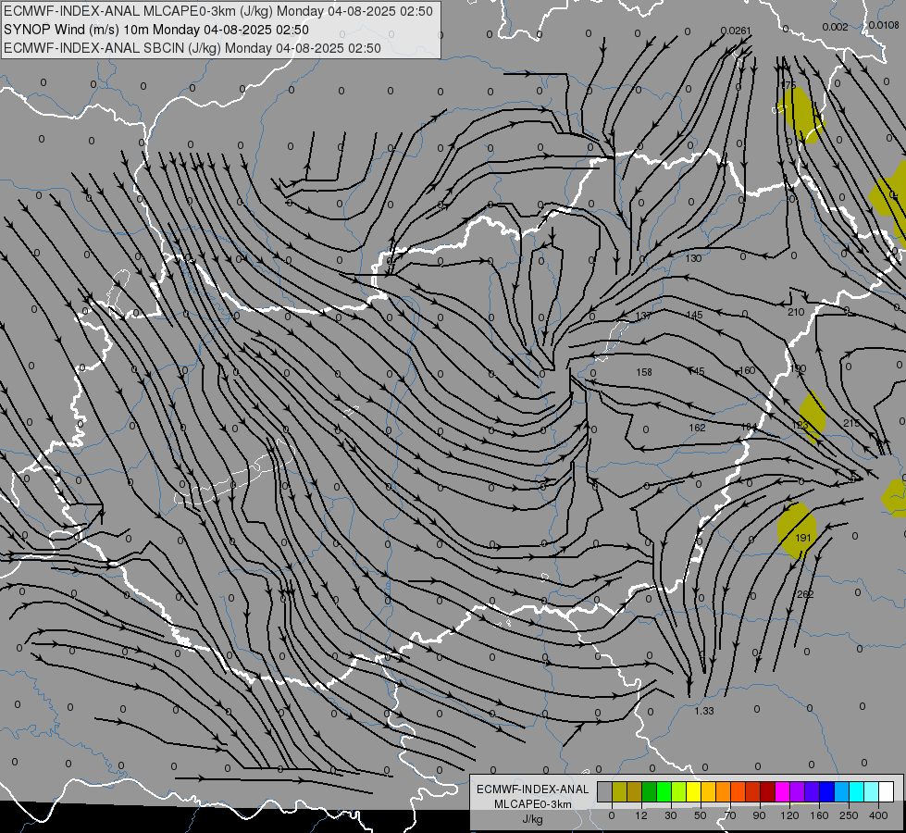Click the map value '0.0261'
906x833 pixels.
click(736, 31)
